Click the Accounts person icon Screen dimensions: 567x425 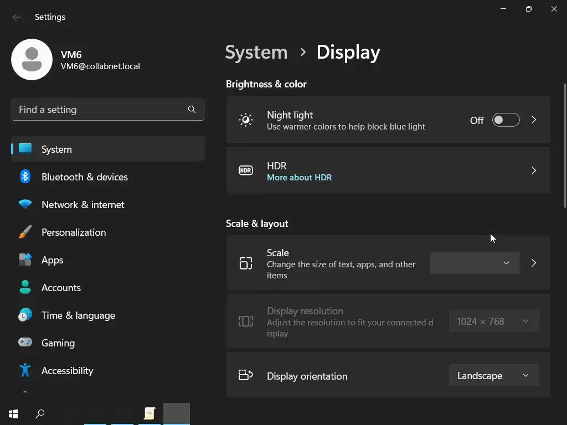pyautogui.click(x=25, y=287)
